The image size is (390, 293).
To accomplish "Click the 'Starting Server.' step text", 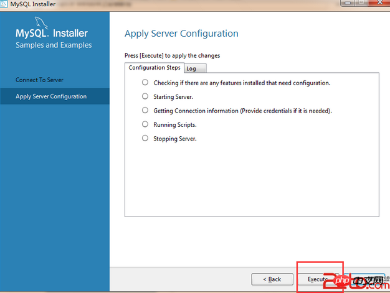I will tap(173, 97).
